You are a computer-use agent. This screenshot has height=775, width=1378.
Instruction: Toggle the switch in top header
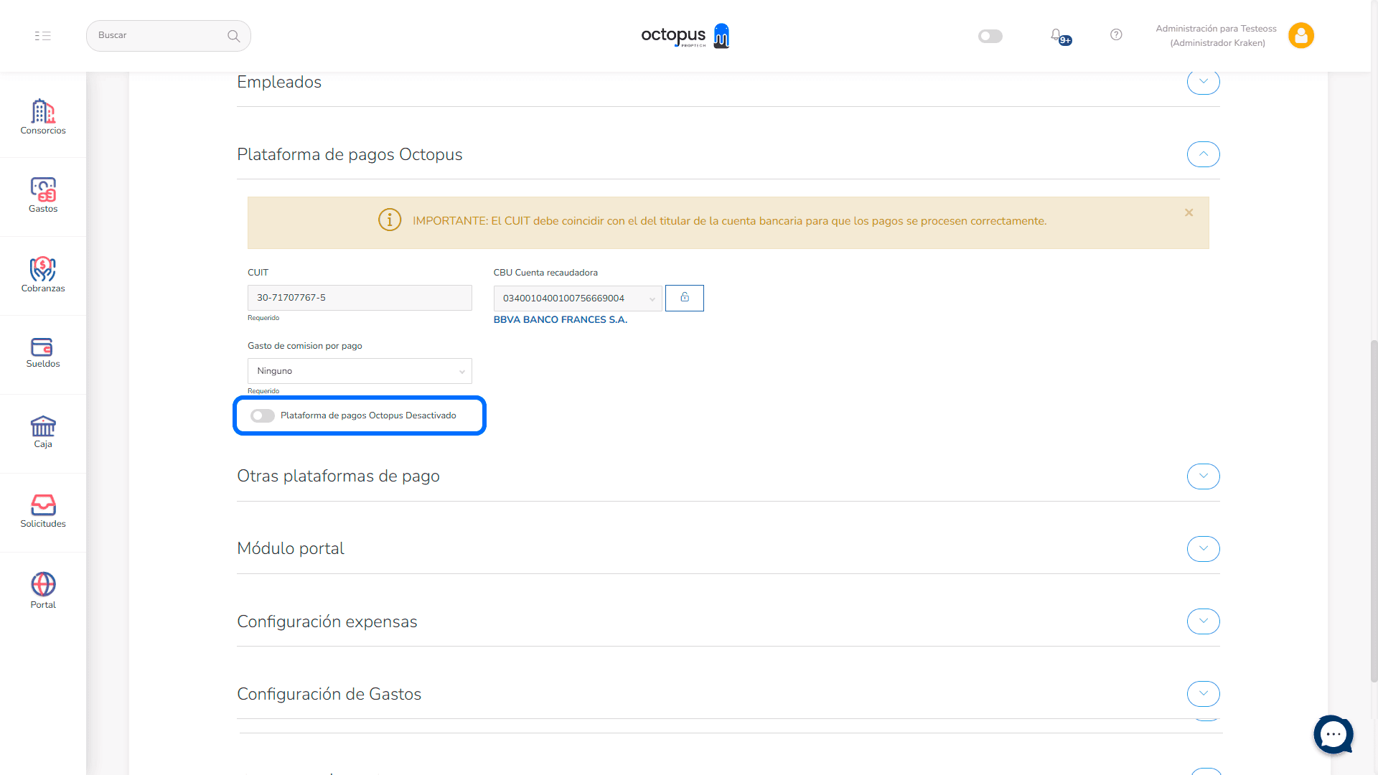tap(990, 36)
